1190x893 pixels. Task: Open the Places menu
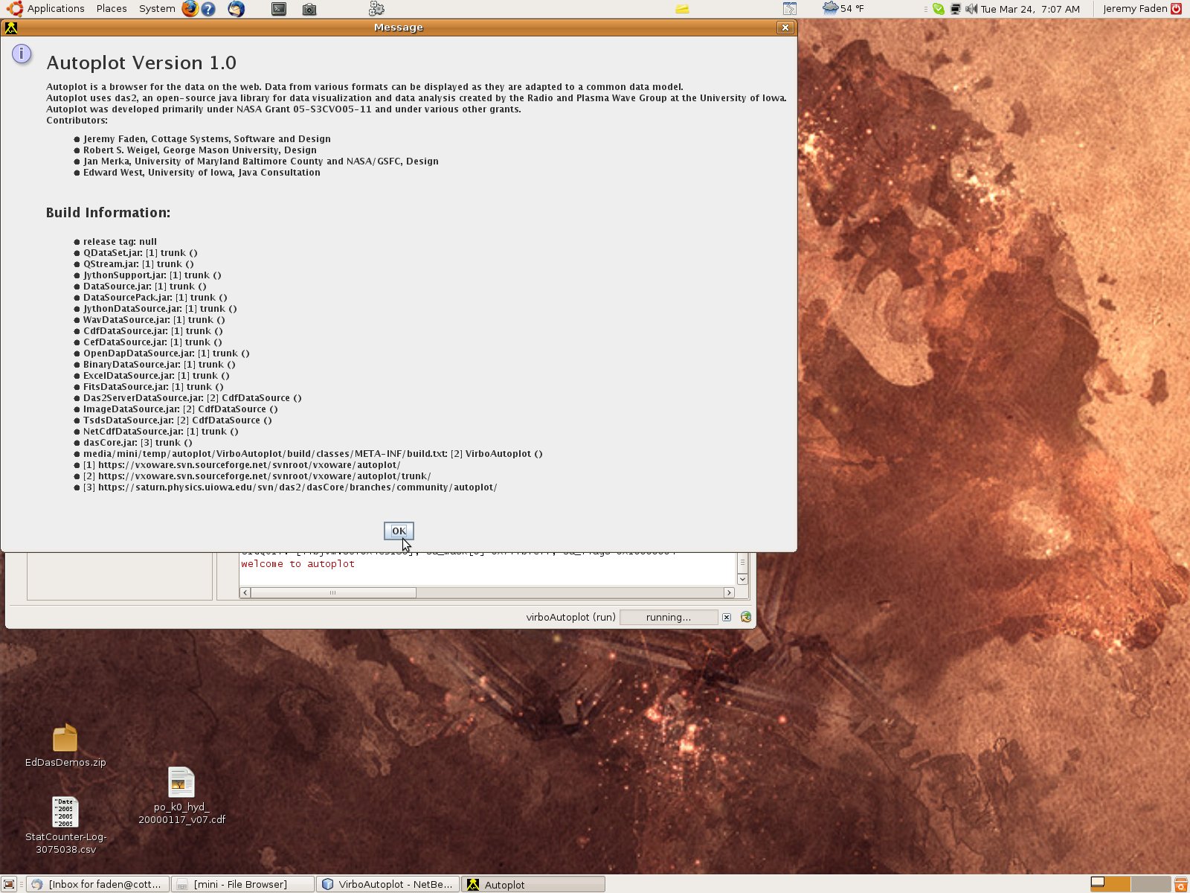click(x=111, y=8)
